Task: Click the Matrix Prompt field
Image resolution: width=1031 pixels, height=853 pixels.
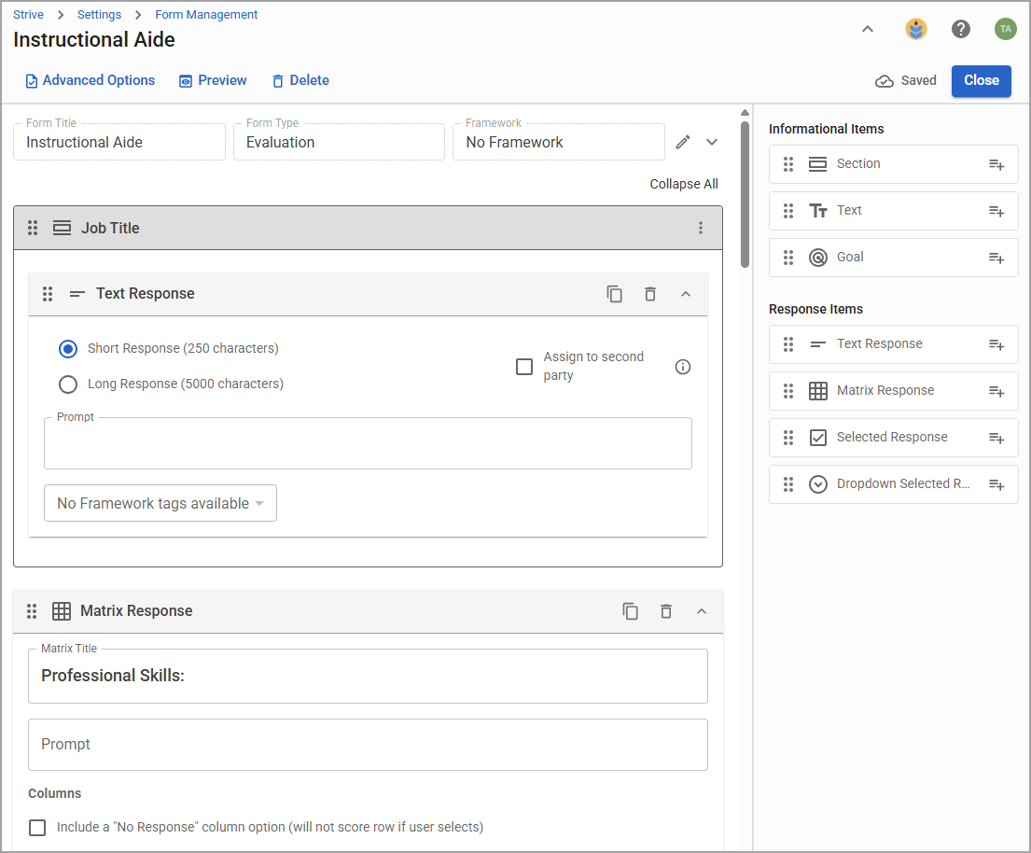Action: [x=368, y=745]
